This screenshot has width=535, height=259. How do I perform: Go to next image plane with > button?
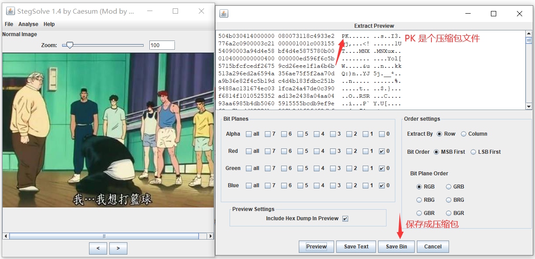[x=118, y=248]
